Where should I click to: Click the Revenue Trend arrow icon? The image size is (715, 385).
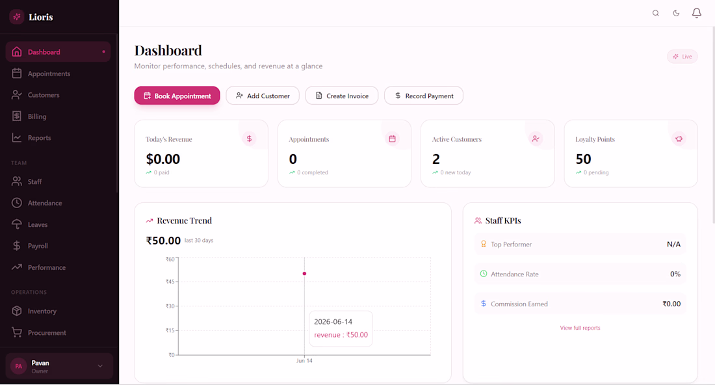(x=149, y=220)
